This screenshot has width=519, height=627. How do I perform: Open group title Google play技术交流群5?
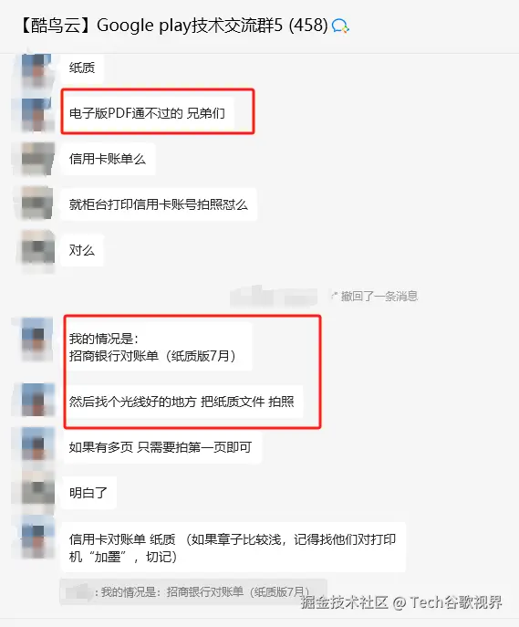174,26
